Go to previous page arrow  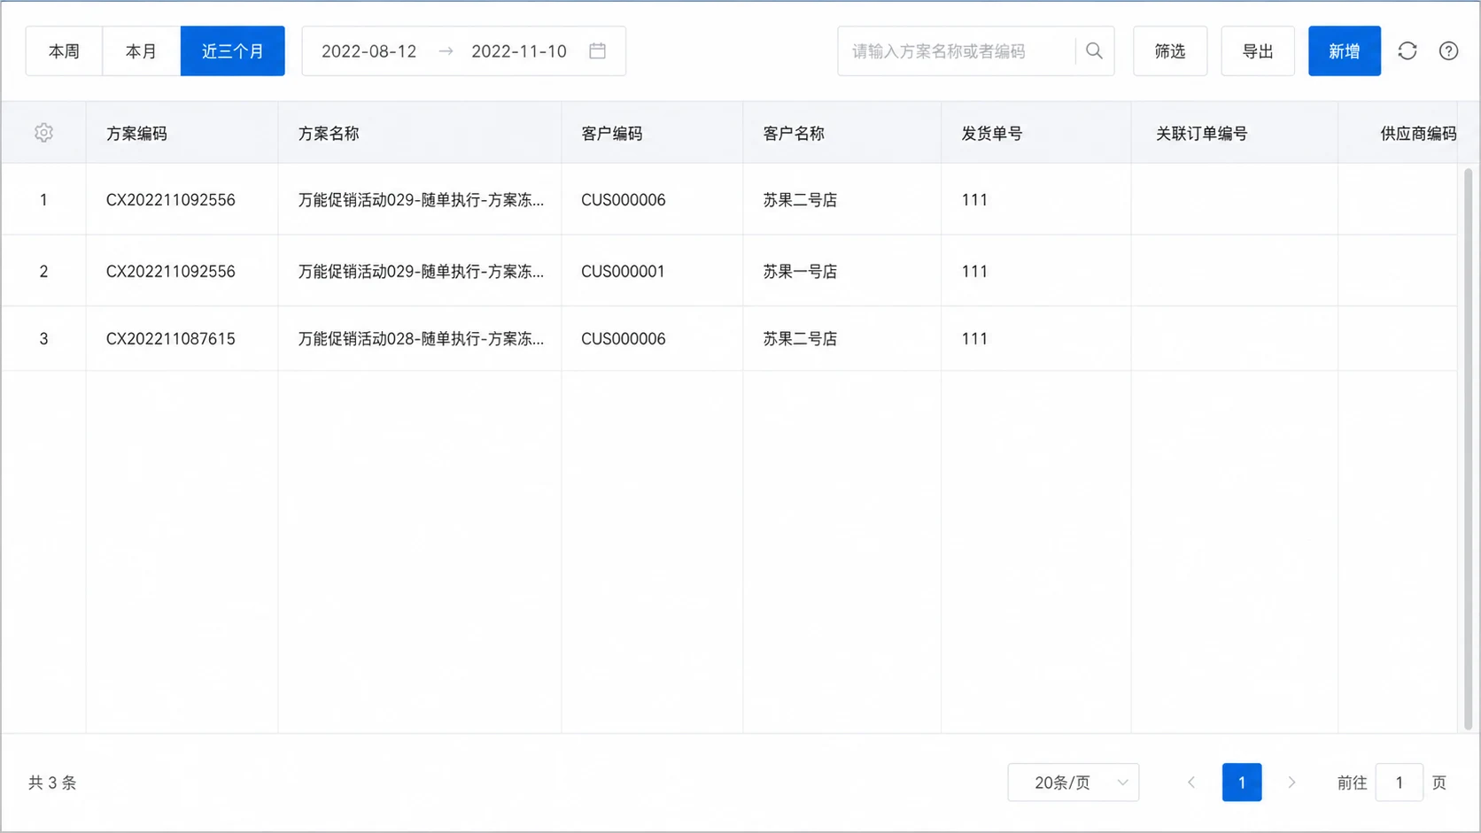1191,783
